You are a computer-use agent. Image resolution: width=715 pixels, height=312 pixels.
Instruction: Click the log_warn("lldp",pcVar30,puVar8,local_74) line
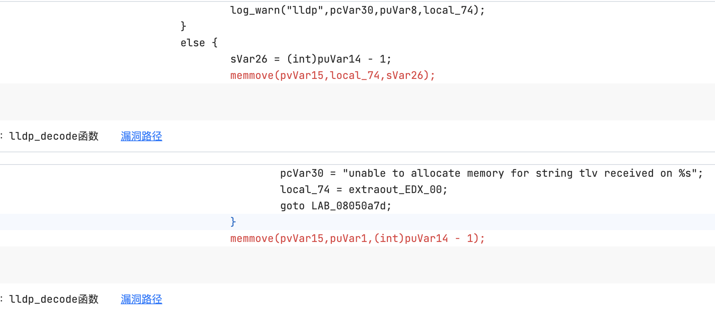coord(357,10)
